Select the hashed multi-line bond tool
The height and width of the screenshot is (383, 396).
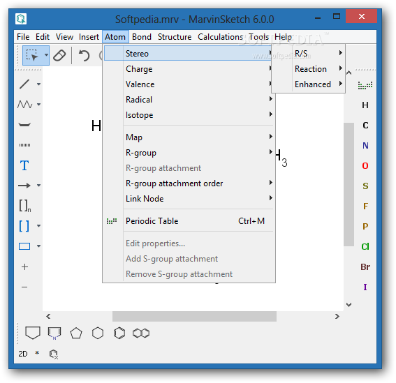[x=24, y=145]
